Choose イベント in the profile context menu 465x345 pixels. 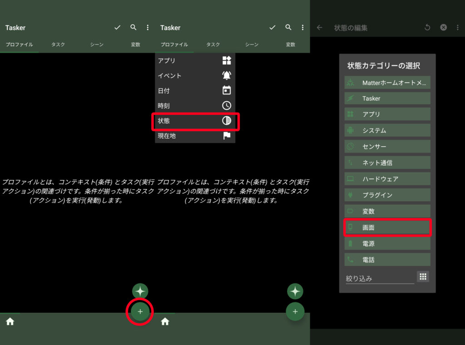[195, 76]
